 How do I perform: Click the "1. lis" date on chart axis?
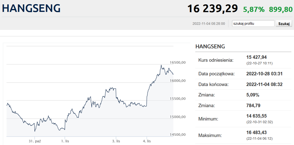[x=65, y=141]
